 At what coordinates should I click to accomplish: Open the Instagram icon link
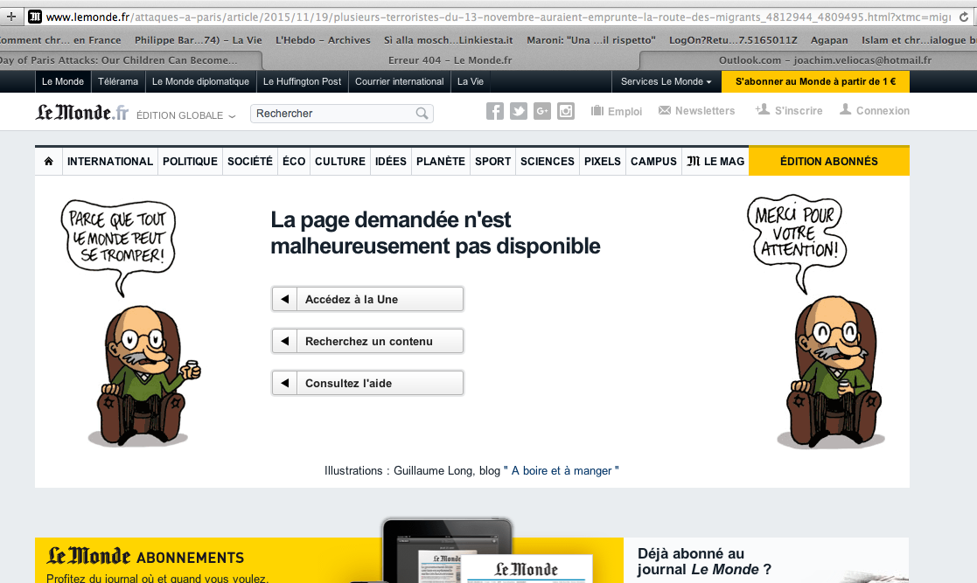(x=566, y=111)
